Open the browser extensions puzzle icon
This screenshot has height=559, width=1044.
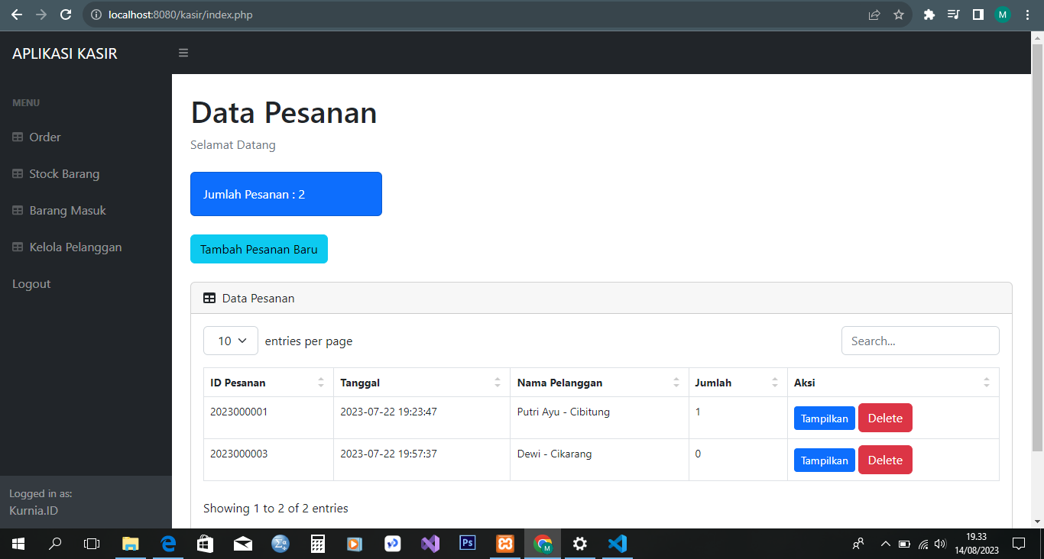[929, 15]
